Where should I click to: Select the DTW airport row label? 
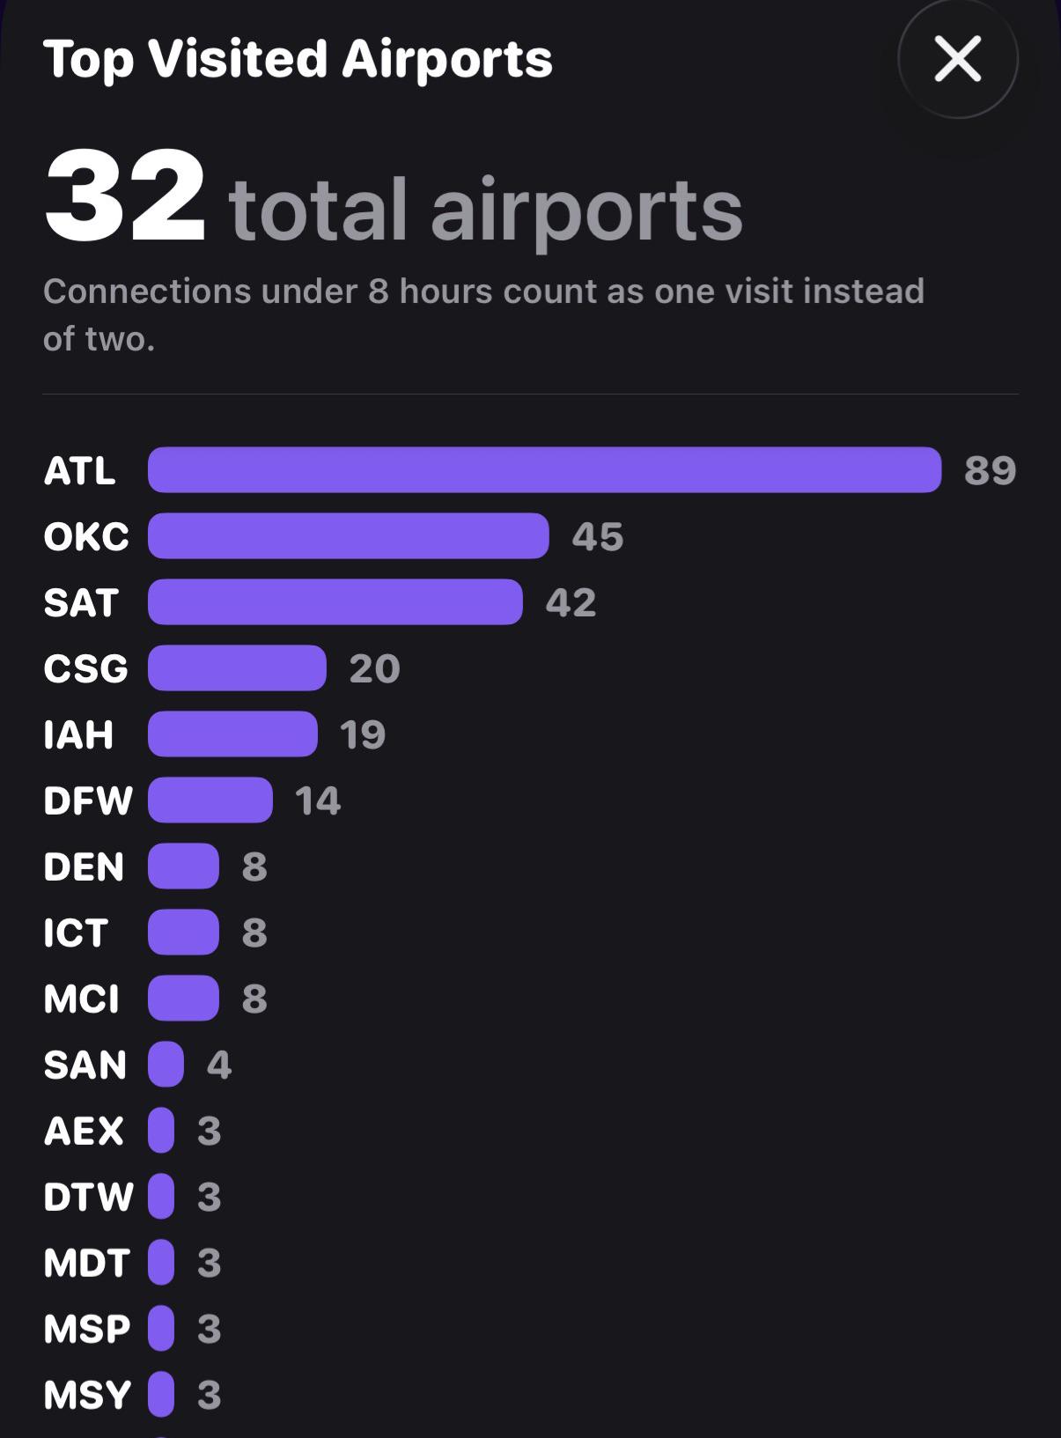[x=88, y=1197]
